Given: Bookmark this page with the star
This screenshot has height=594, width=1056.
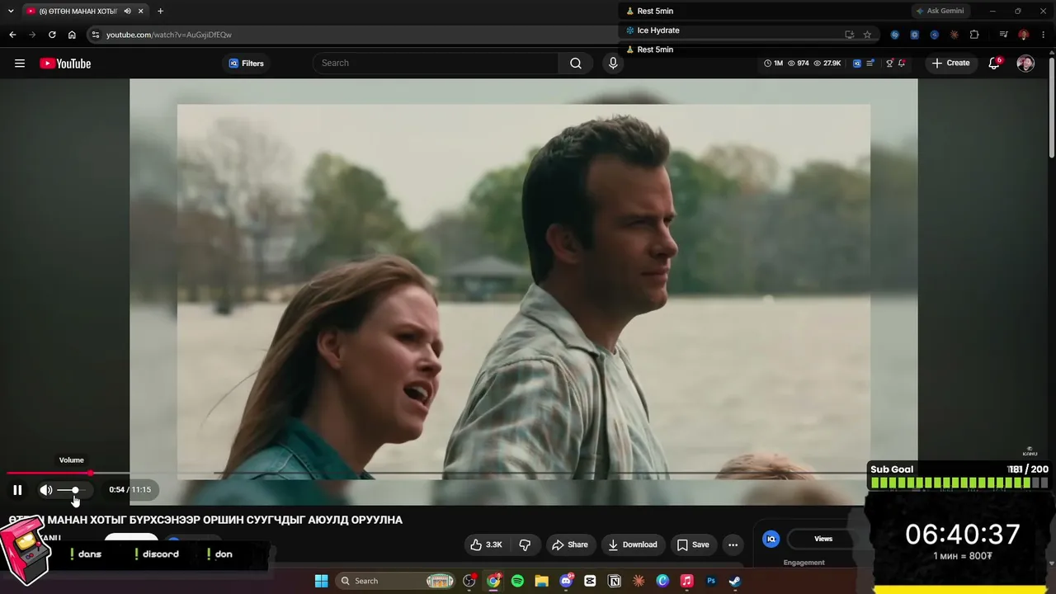Looking at the screenshot, I should [867, 35].
